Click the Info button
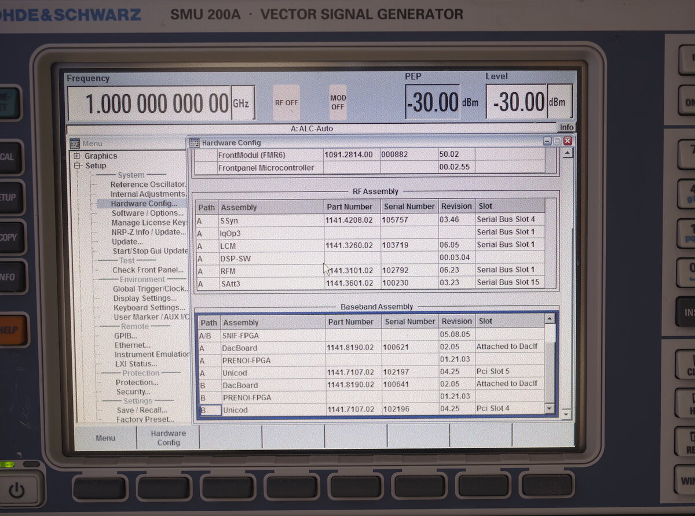 [566, 127]
